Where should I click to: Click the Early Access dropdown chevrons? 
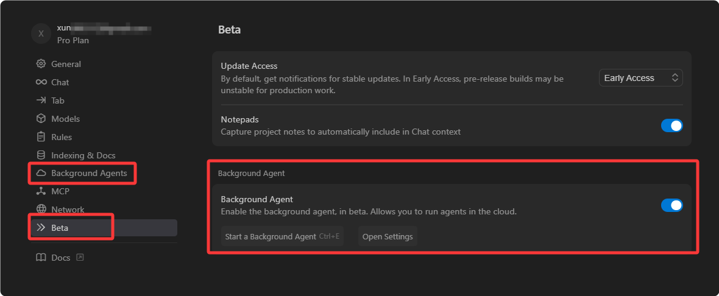pyautogui.click(x=675, y=78)
